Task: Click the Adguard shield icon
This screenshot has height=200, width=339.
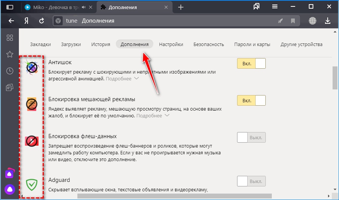Action: 32,185
